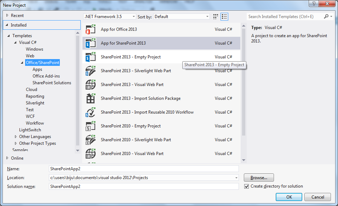Expand the Online section
The height and width of the screenshot is (206, 338).
coord(7,158)
